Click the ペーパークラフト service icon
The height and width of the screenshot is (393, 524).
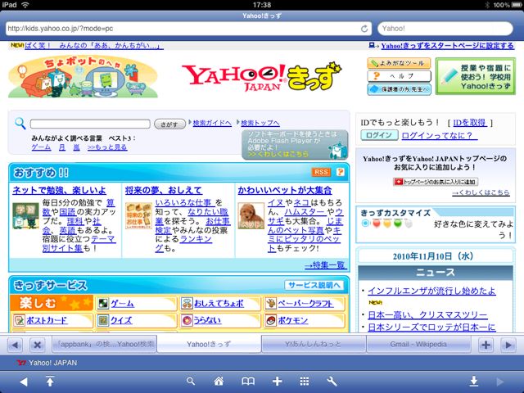(271, 303)
